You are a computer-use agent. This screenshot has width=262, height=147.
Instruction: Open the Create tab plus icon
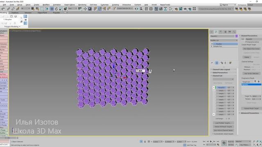tap(212, 32)
